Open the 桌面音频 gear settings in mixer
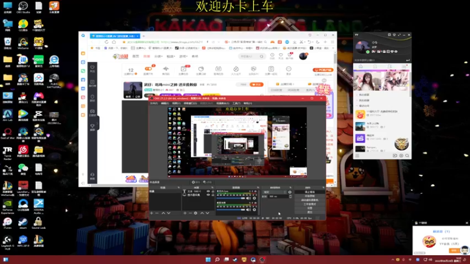 point(254,210)
